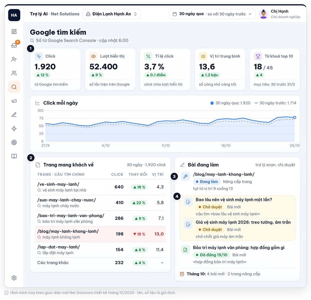Click the Đã đăng 19/10 status badge
311x300 pixels.
pos(211,255)
